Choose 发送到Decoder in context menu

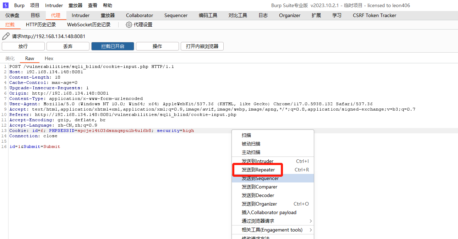(x=273, y=195)
